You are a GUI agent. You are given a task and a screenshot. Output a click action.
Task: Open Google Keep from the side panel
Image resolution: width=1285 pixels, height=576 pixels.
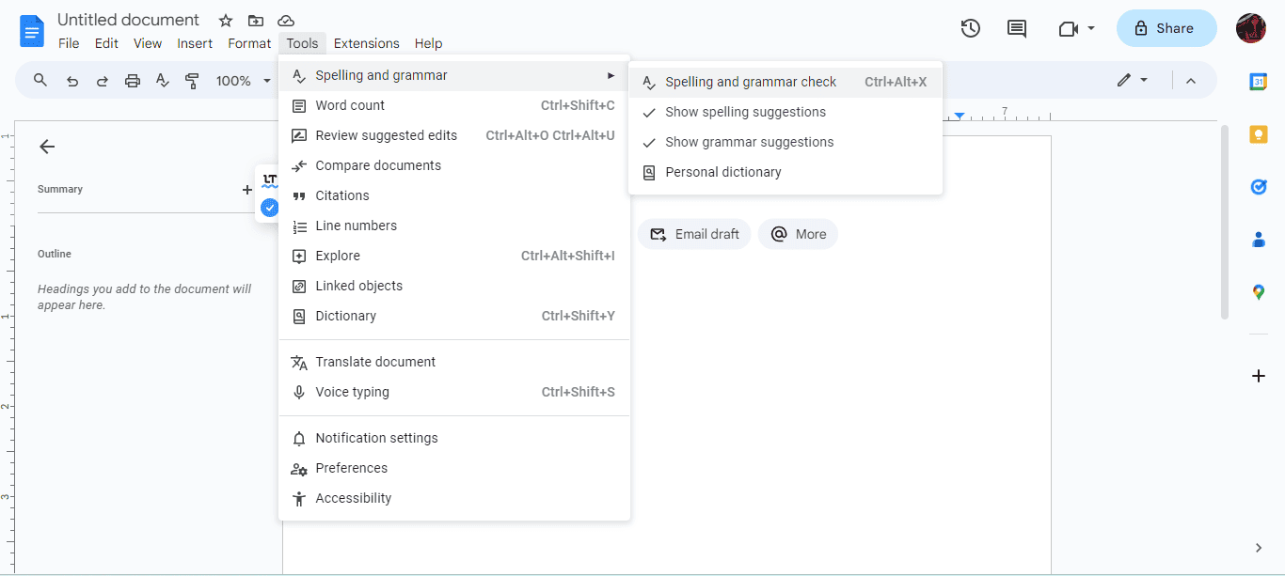pyautogui.click(x=1259, y=134)
